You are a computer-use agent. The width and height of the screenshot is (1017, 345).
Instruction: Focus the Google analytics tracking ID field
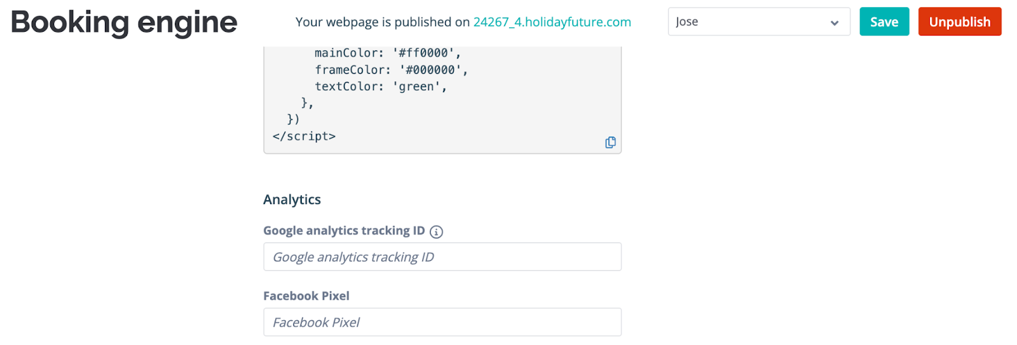coord(442,257)
